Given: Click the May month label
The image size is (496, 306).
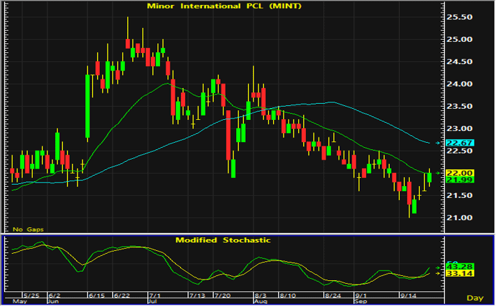Looking at the screenshot, I should (x=20, y=301).
